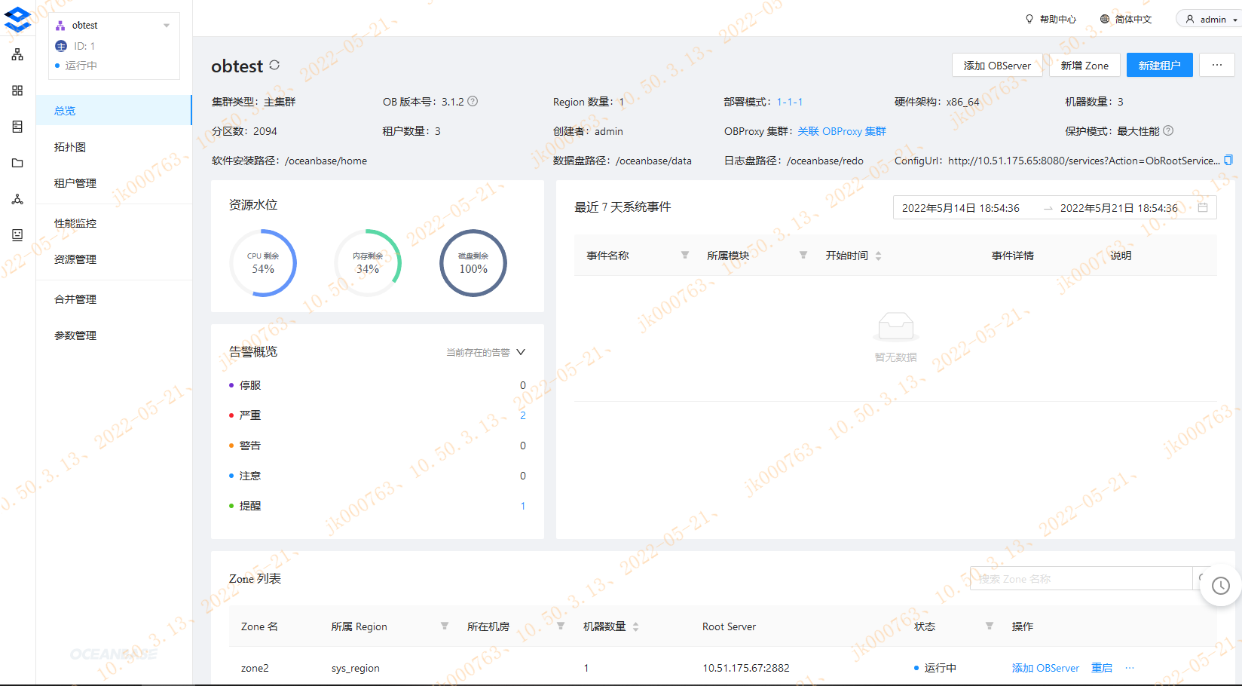Click the sys_region cell
This screenshot has width=1242, height=686.
pos(356,668)
